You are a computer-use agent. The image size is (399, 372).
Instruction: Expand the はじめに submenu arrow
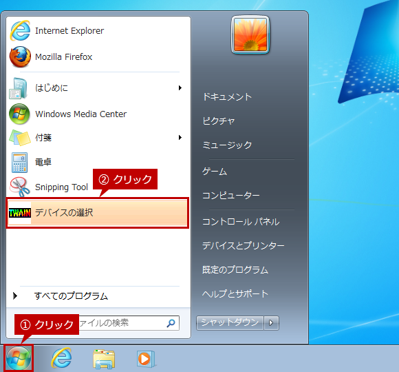[x=180, y=88]
